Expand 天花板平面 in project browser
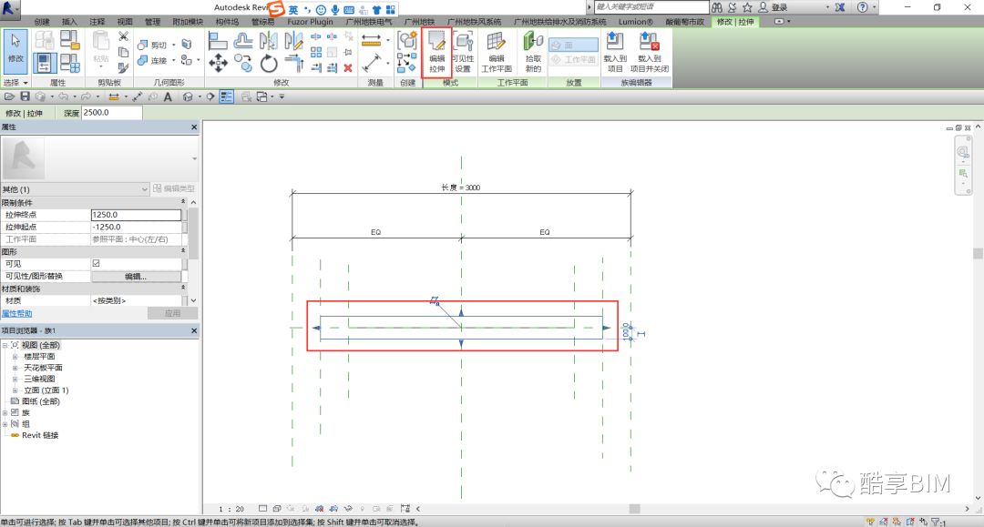Image resolution: width=984 pixels, height=527 pixels. coord(15,368)
